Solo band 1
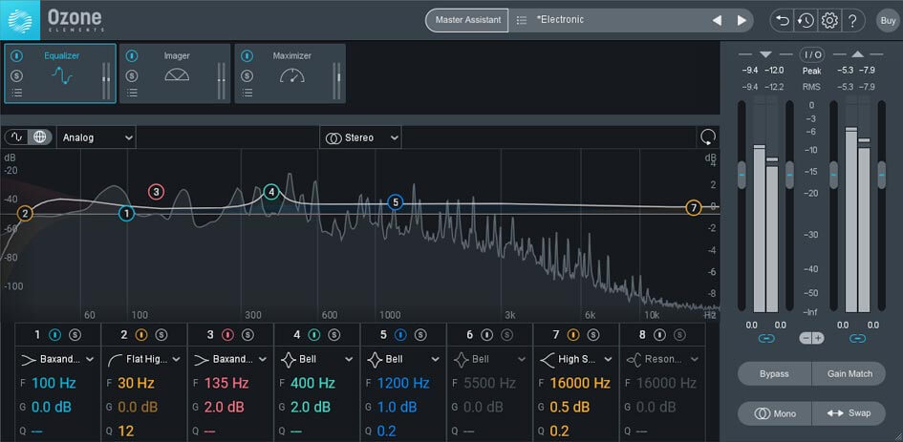The width and height of the screenshot is (903, 442). pyautogui.click(x=75, y=334)
